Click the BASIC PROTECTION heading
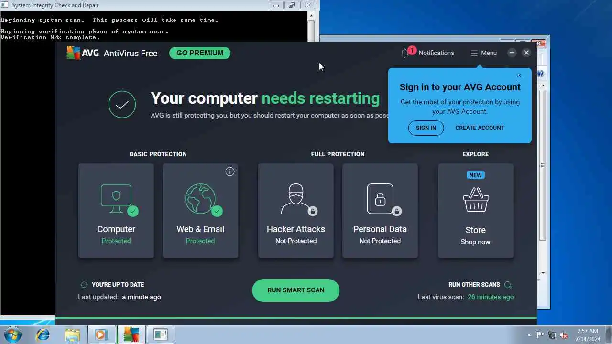Image resolution: width=612 pixels, height=344 pixels. click(x=158, y=154)
